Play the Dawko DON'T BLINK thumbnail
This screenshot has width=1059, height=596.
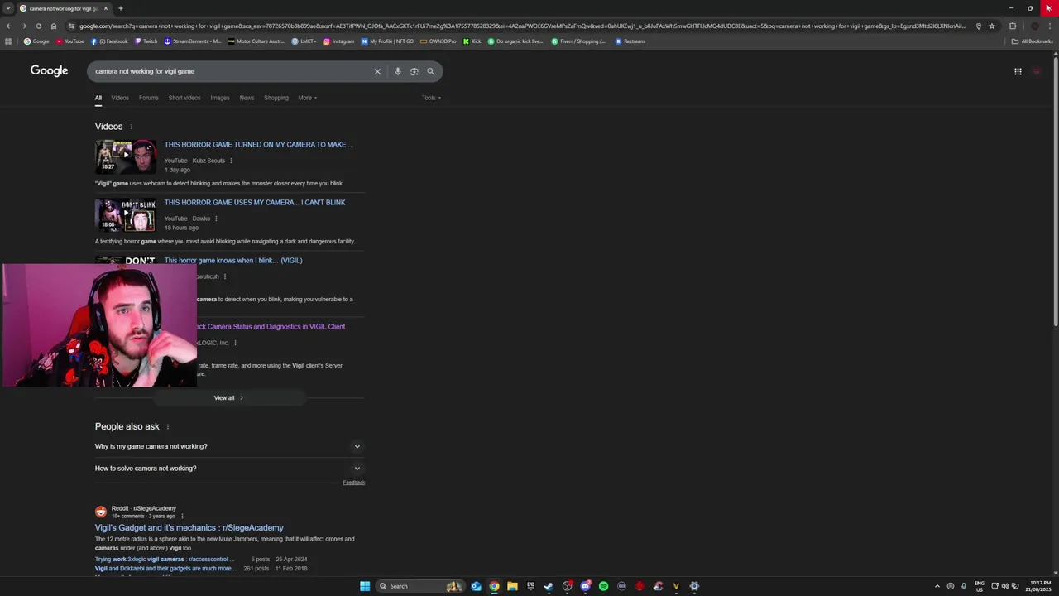click(126, 214)
